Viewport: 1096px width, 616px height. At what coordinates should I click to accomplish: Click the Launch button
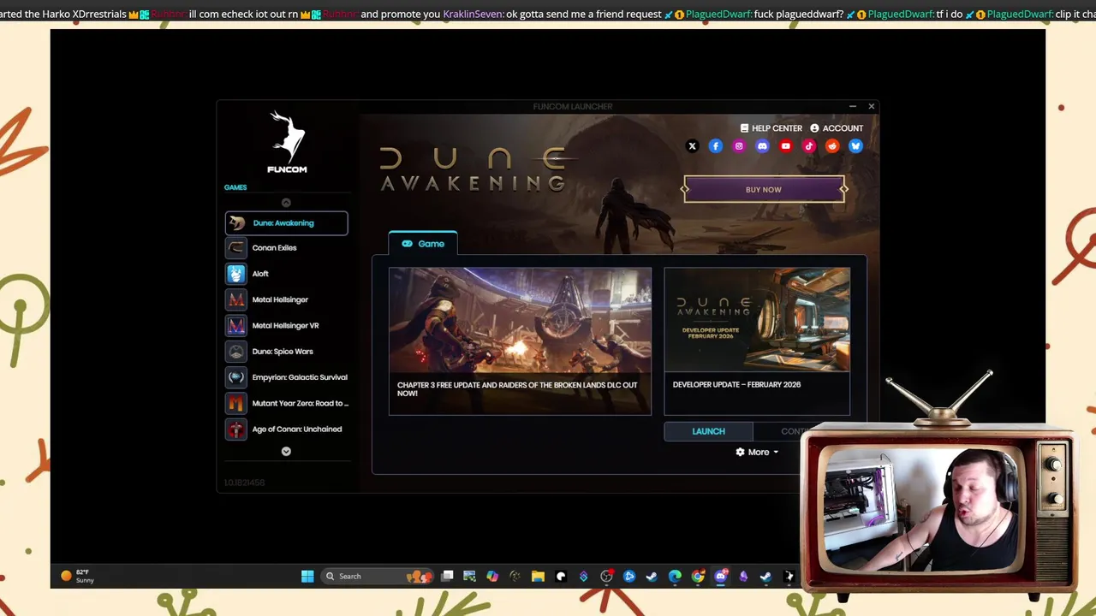[x=708, y=431]
